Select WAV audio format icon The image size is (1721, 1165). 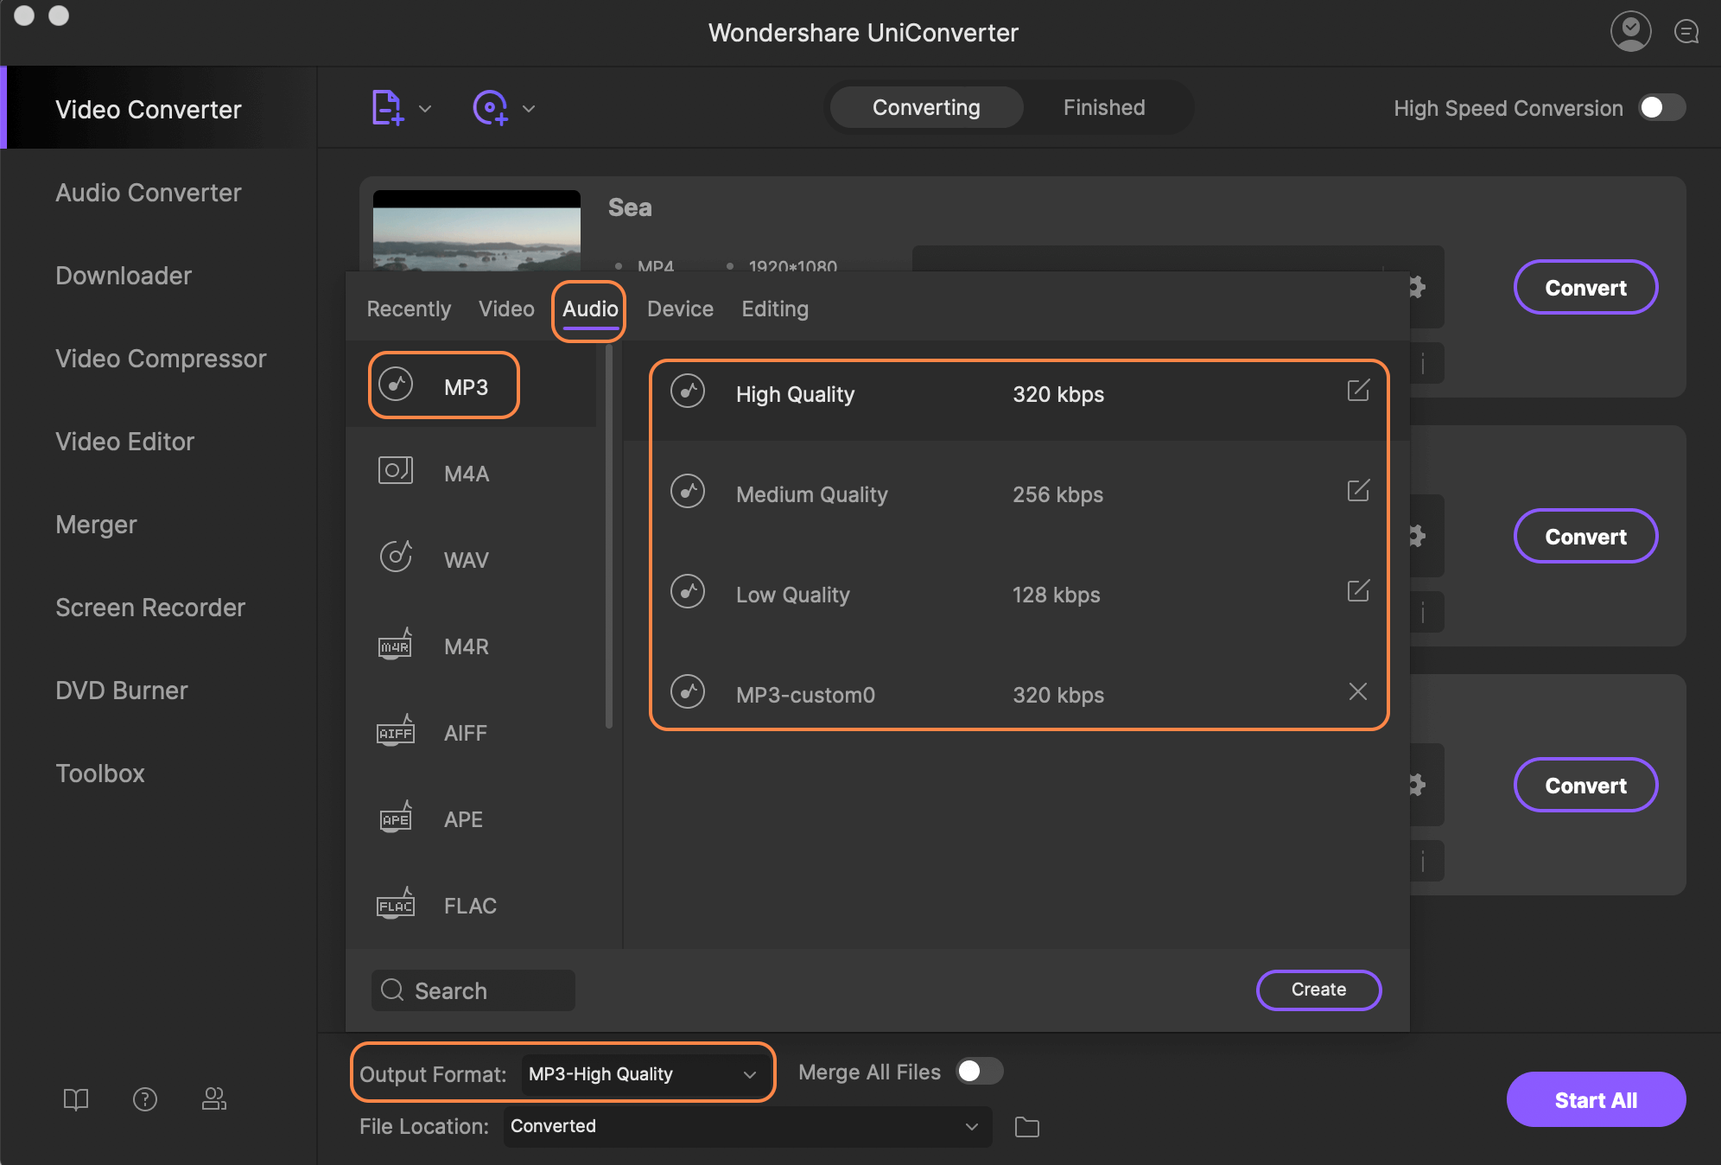[x=397, y=559]
